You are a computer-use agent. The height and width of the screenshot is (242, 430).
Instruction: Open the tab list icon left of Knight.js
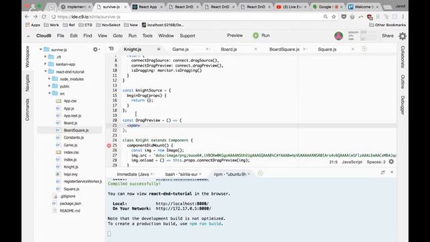[111, 49]
